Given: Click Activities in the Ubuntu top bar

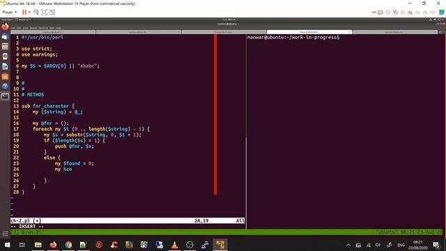Looking at the screenshot, I should 7,20.
